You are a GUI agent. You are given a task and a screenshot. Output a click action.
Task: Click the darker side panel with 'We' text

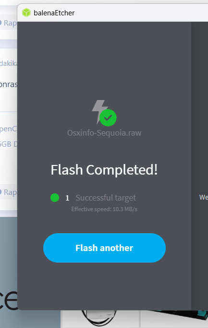coord(199,166)
